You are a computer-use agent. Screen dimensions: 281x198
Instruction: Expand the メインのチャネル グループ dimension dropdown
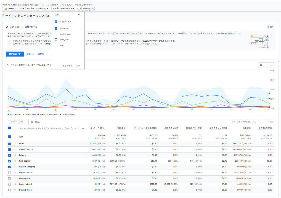click(x=48, y=129)
